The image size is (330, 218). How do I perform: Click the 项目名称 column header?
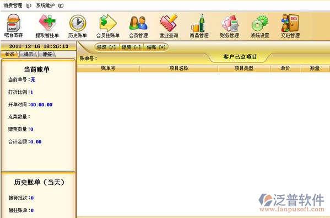pos(179,68)
